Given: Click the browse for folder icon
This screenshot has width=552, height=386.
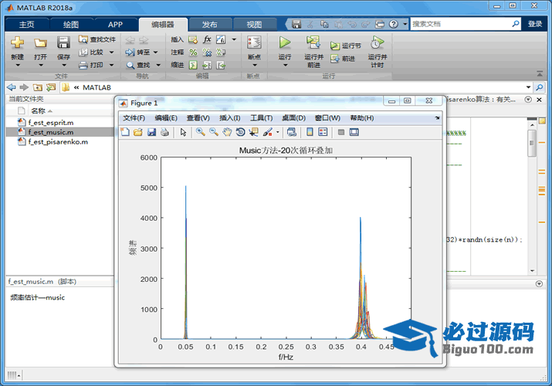Looking at the screenshot, I should click(x=51, y=87).
